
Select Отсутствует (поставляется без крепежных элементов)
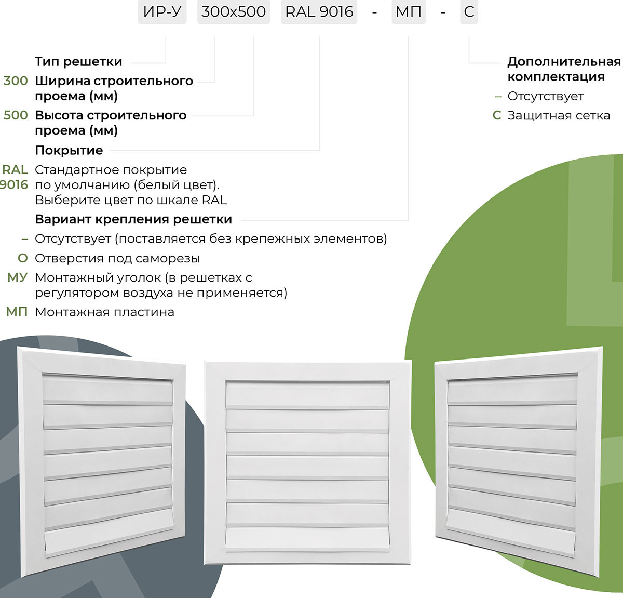[x=210, y=239]
